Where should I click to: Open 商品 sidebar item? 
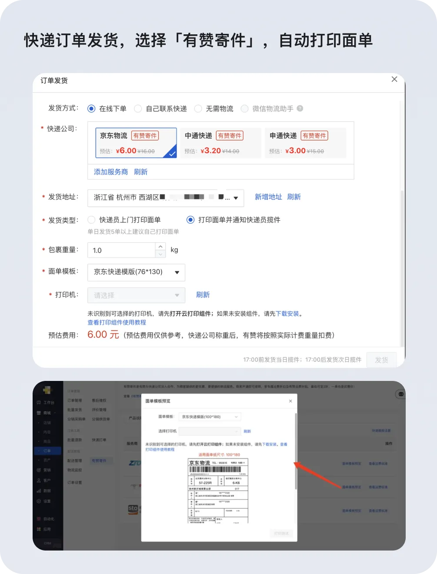click(47, 441)
